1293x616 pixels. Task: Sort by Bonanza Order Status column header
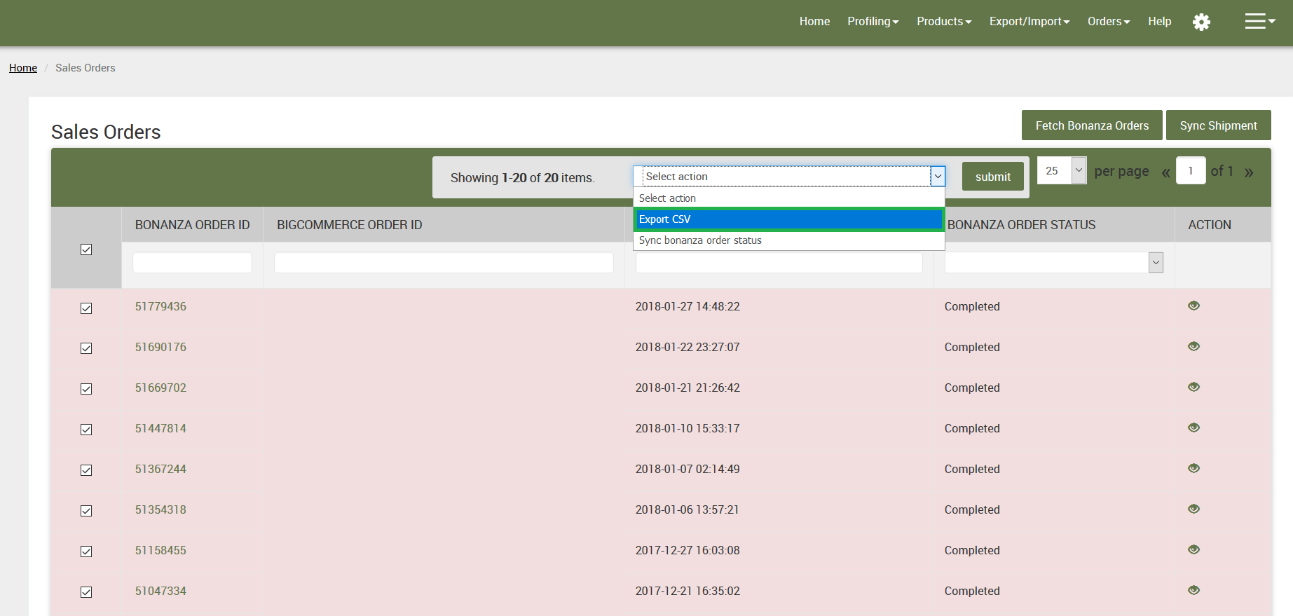pos(1021,225)
